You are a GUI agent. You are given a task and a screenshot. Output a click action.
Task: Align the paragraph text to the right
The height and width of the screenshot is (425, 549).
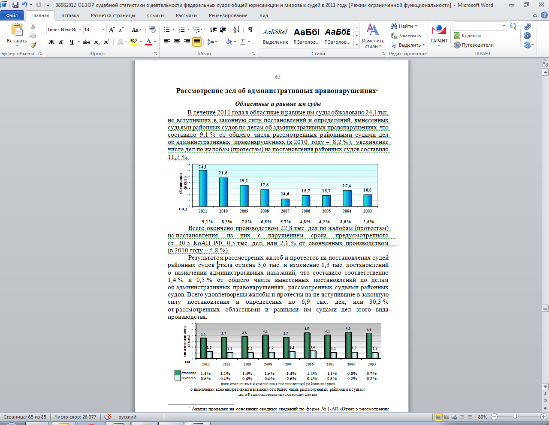pos(187,42)
